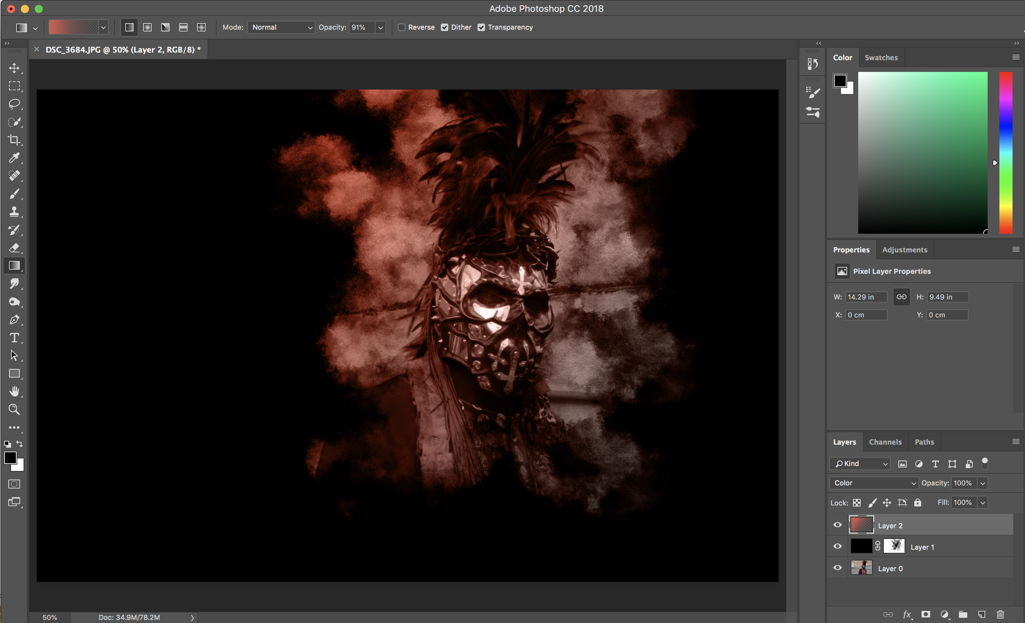Open the layer blend mode Color dropdown
1025x623 pixels.
pyautogui.click(x=873, y=483)
